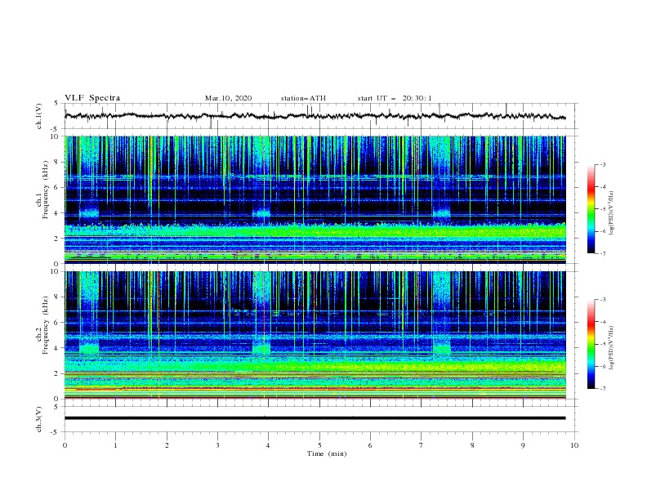This screenshot has height=500, width=647.
Task: Click time axis tick label "10"
Action: click(x=574, y=445)
